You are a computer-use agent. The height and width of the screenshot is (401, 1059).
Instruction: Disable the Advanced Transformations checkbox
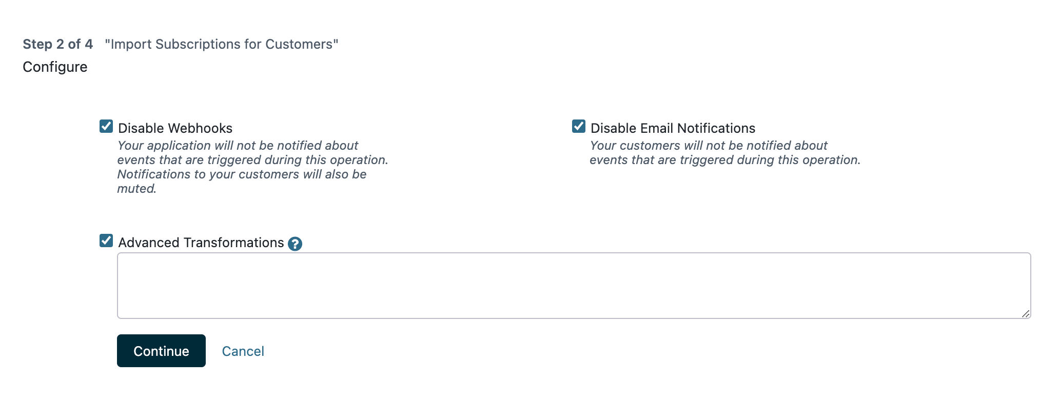(106, 241)
